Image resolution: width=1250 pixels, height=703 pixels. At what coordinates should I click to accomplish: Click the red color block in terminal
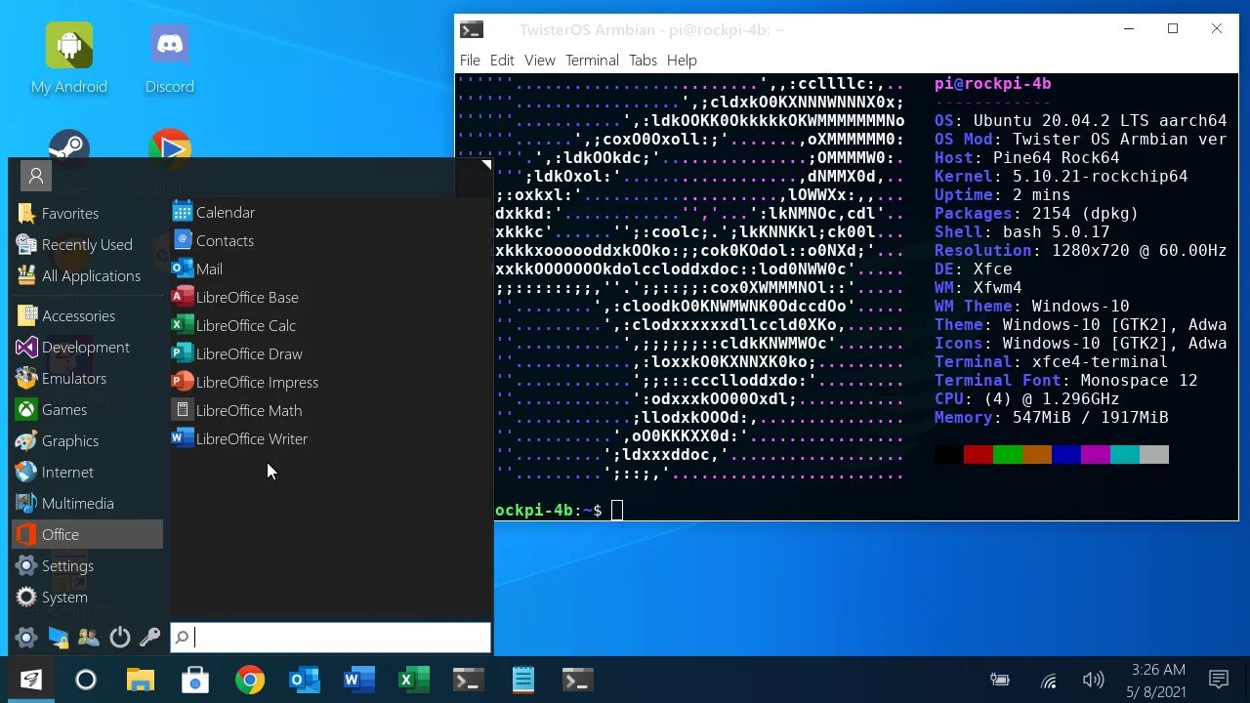pyautogui.click(x=979, y=454)
